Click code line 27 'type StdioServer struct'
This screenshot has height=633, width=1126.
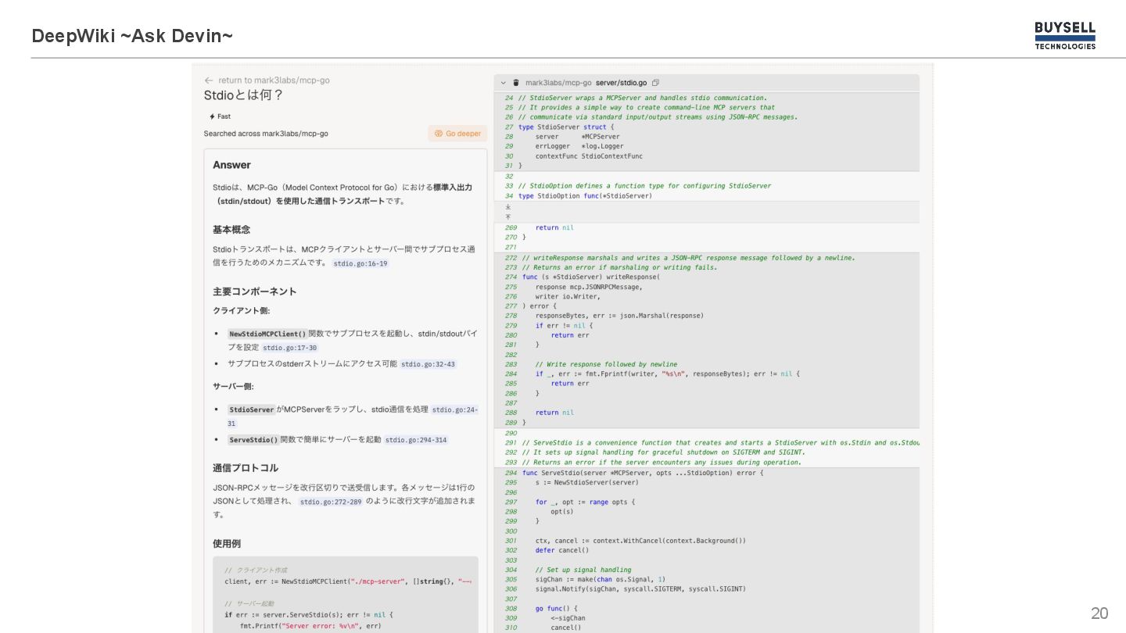(x=566, y=127)
